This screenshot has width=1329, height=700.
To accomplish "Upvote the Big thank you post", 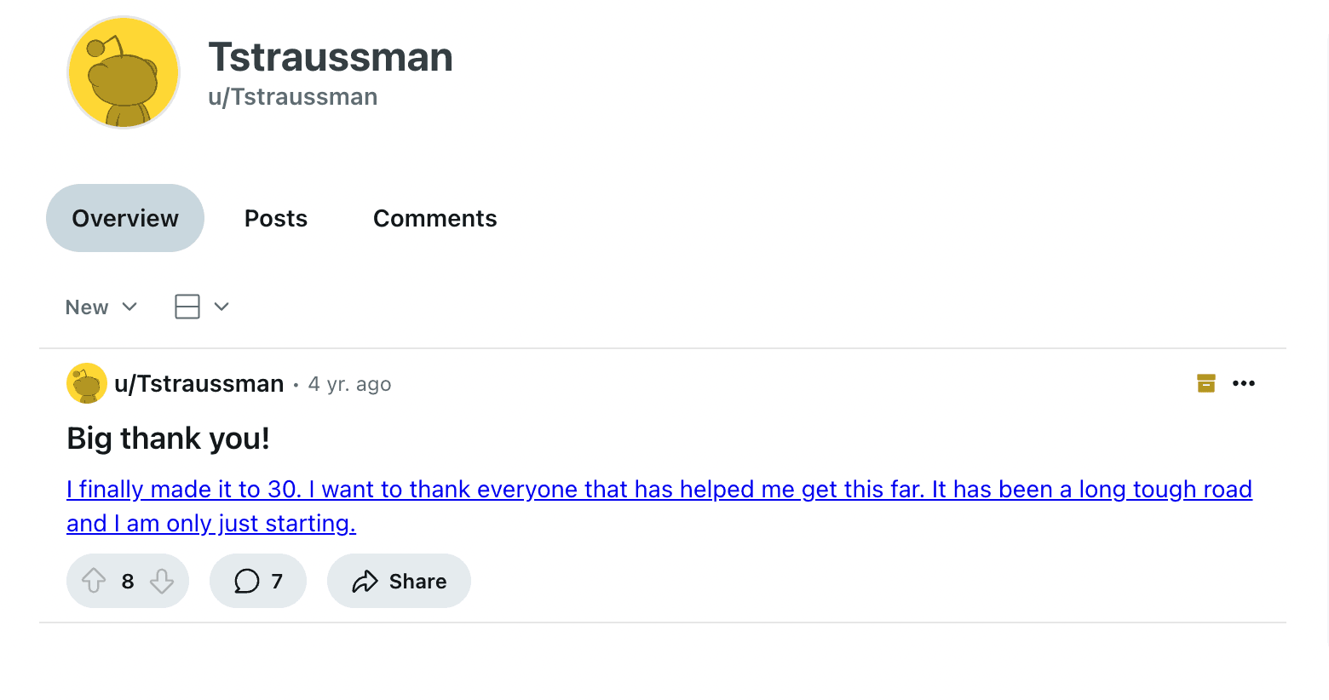I will click(x=94, y=581).
